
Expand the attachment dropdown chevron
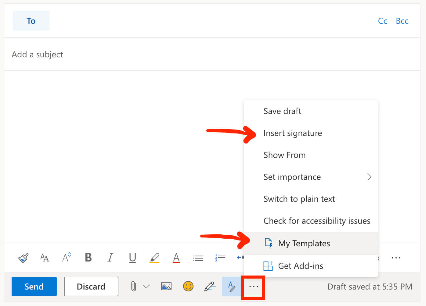coord(147,286)
